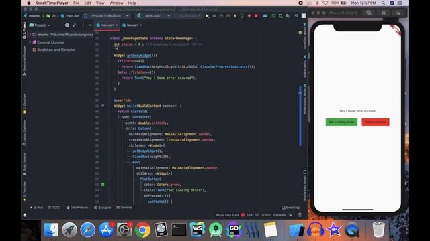Image resolution: width=430 pixels, height=241 pixels.
Task: Open the Dart Analysis tool window tab
Action: point(77,208)
